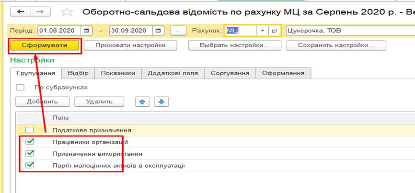415x193 pixels.
Task: Open the Показники tab
Action: (118, 73)
